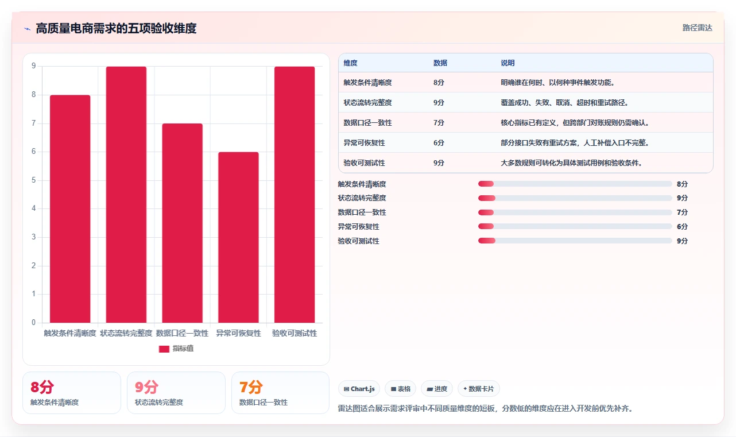The height and width of the screenshot is (437, 736).
Task: Click the 7分 value beside the progress bar
Action: click(x=682, y=212)
